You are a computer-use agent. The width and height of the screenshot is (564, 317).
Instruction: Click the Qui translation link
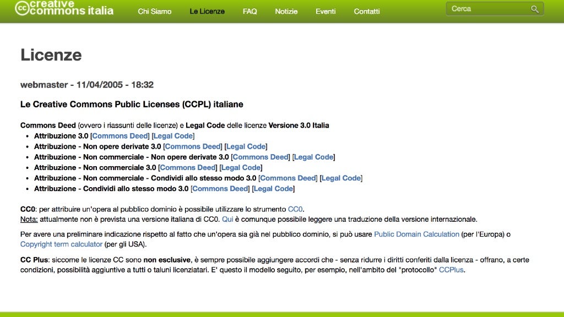tap(227, 219)
